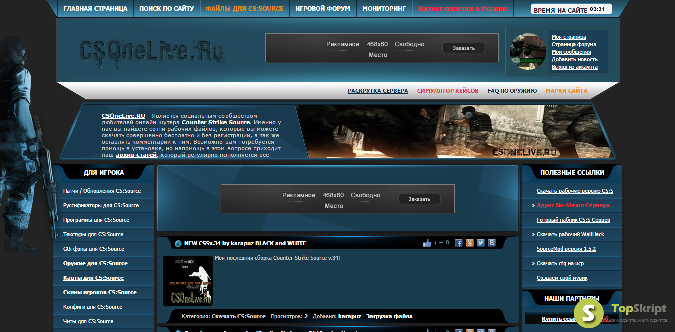This screenshot has width=675, height=332.
Task: Browse Оружие для CS:Source
Action: pos(95,263)
